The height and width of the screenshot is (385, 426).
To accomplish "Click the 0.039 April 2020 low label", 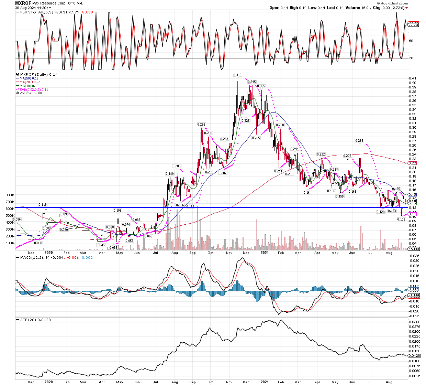I will pyautogui.click(x=113, y=248).
